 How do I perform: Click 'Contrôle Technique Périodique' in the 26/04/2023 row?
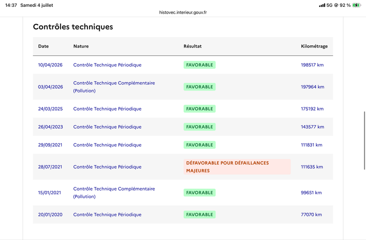pos(108,127)
